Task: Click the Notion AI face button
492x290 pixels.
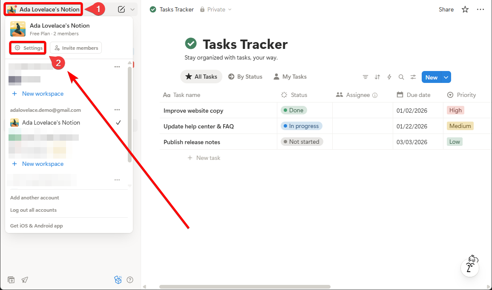Action: tap(470, 267)
